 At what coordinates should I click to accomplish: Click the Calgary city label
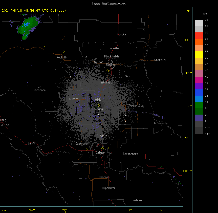point(101,153)
